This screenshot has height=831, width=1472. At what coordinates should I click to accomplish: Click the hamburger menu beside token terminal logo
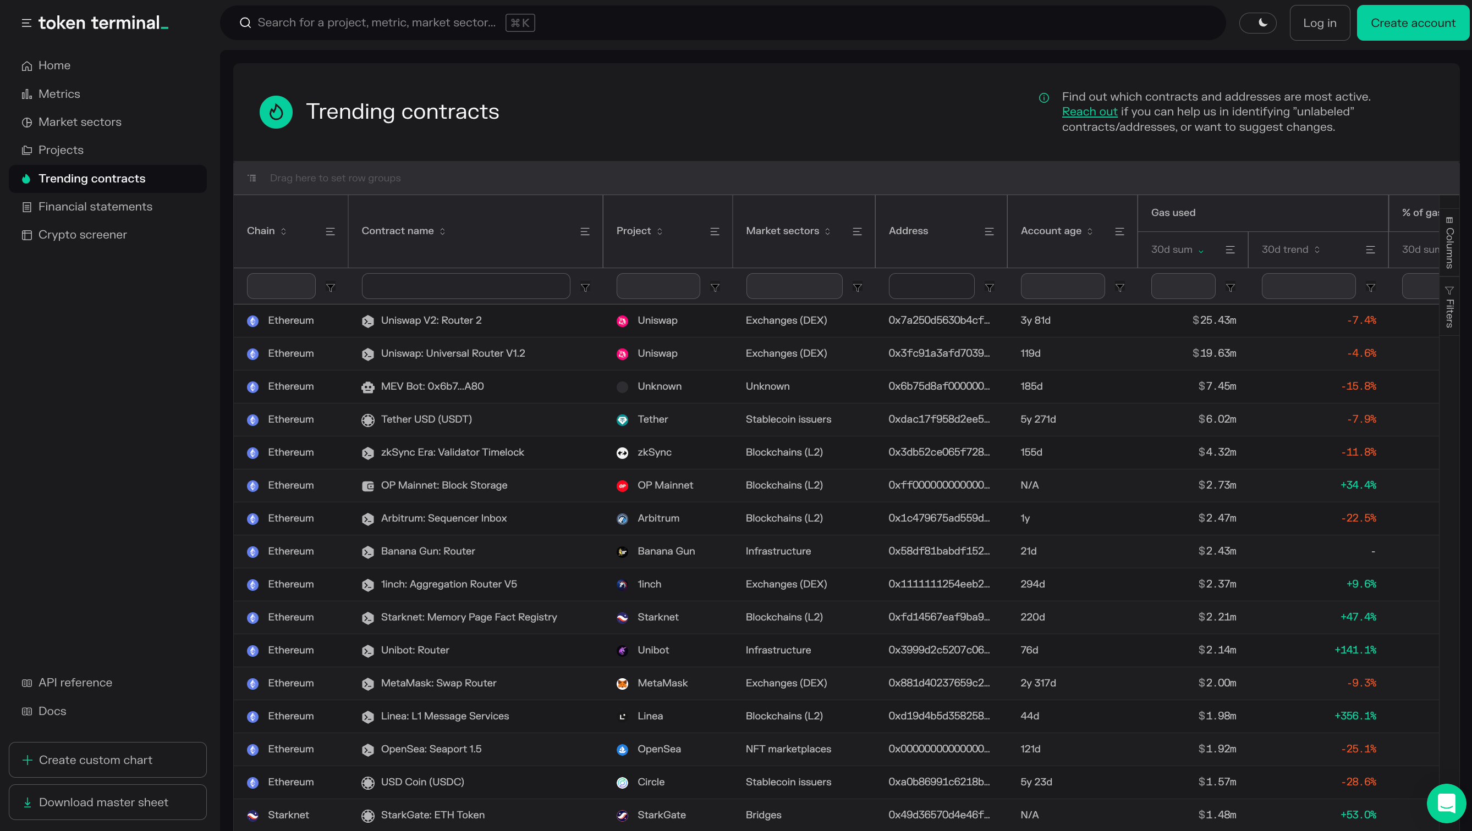(x=26, y=23)
